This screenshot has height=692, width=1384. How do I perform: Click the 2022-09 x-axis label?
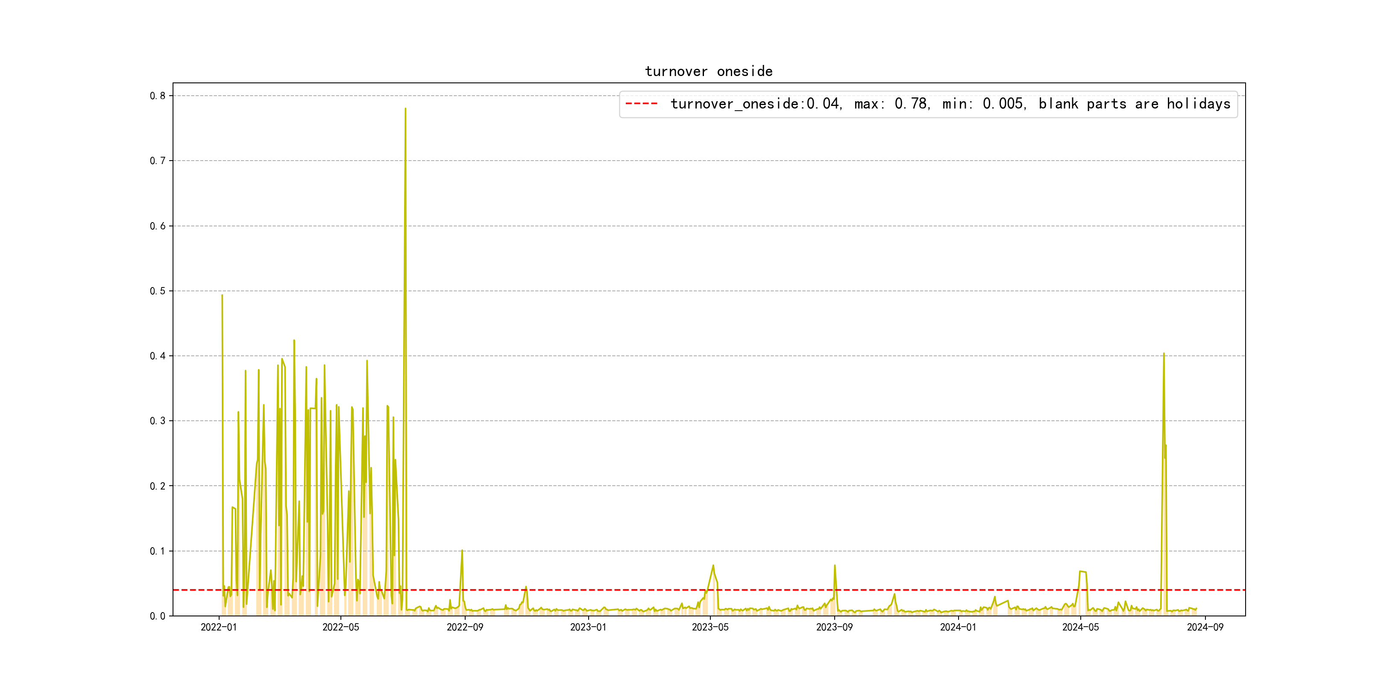coord(465,627)
